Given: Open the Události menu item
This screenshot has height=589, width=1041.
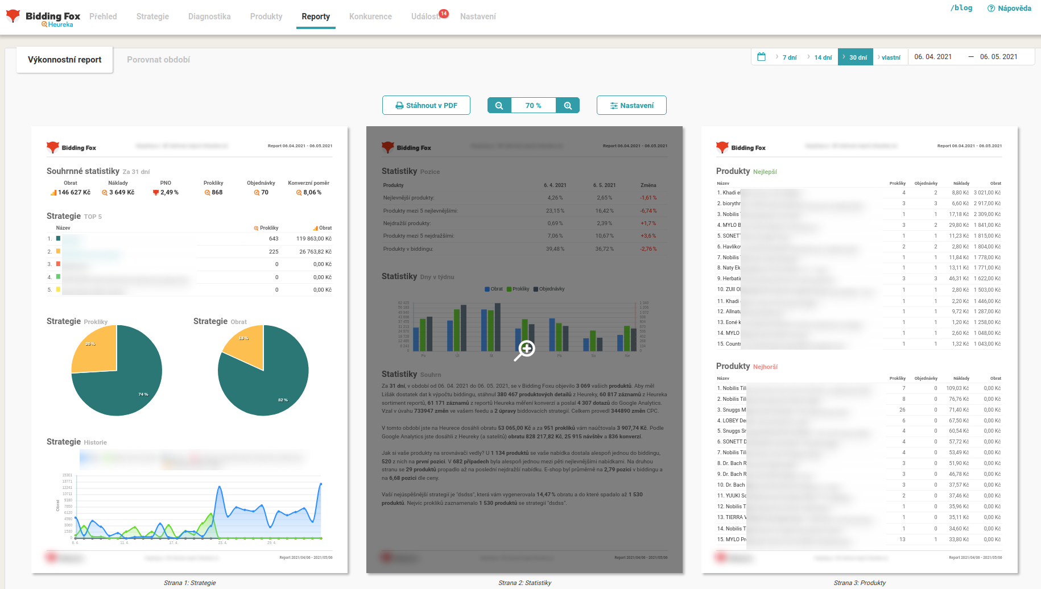Looking at the screenshot, I should click(x=425, y=16).
